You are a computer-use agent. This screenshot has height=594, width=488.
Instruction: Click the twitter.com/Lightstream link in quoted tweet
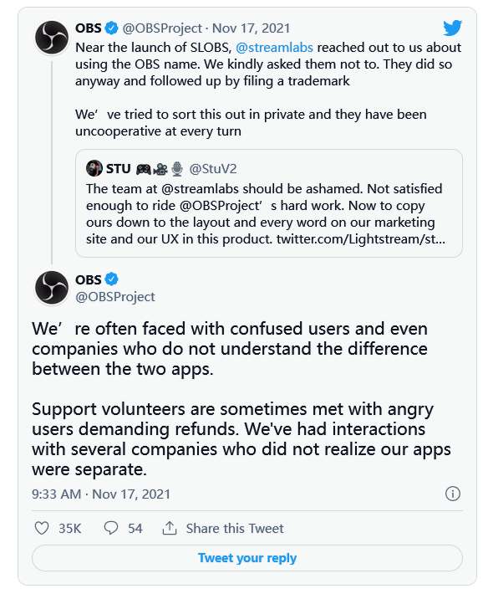[361, 239]
